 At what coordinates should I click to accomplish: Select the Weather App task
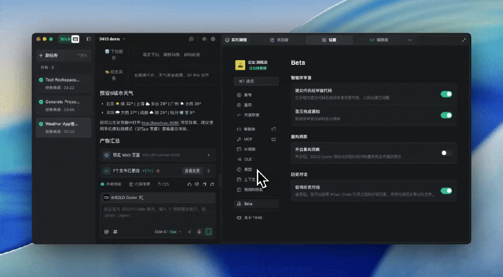pyautogui.click(x=63, y=127)
